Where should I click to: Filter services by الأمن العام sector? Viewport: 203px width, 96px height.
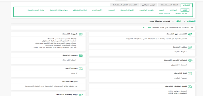pyautogui.click(x=97, y=10)
